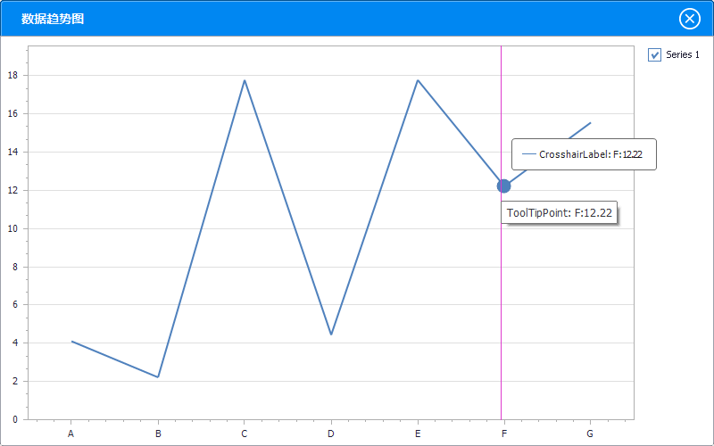Click y-axis value 4
Screen dimensions: 714x446
pyautogui.click(x=15, y=343)
